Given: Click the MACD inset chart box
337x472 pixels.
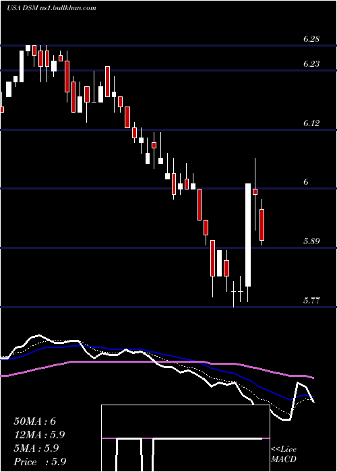Looking at the screenshot, I should pyautogui.click(x=185, y=438).
